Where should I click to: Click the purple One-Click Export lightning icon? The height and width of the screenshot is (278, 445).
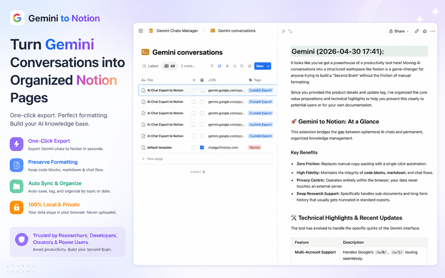[x=17, y=144]
